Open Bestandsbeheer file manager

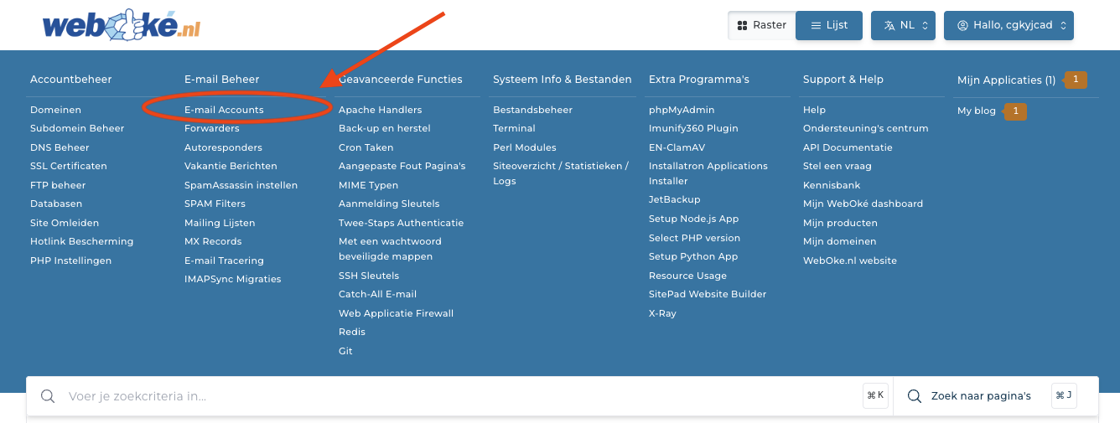tap(532, 110)
